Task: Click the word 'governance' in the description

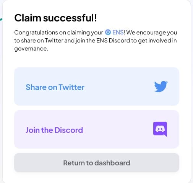Action: [31, 49]
